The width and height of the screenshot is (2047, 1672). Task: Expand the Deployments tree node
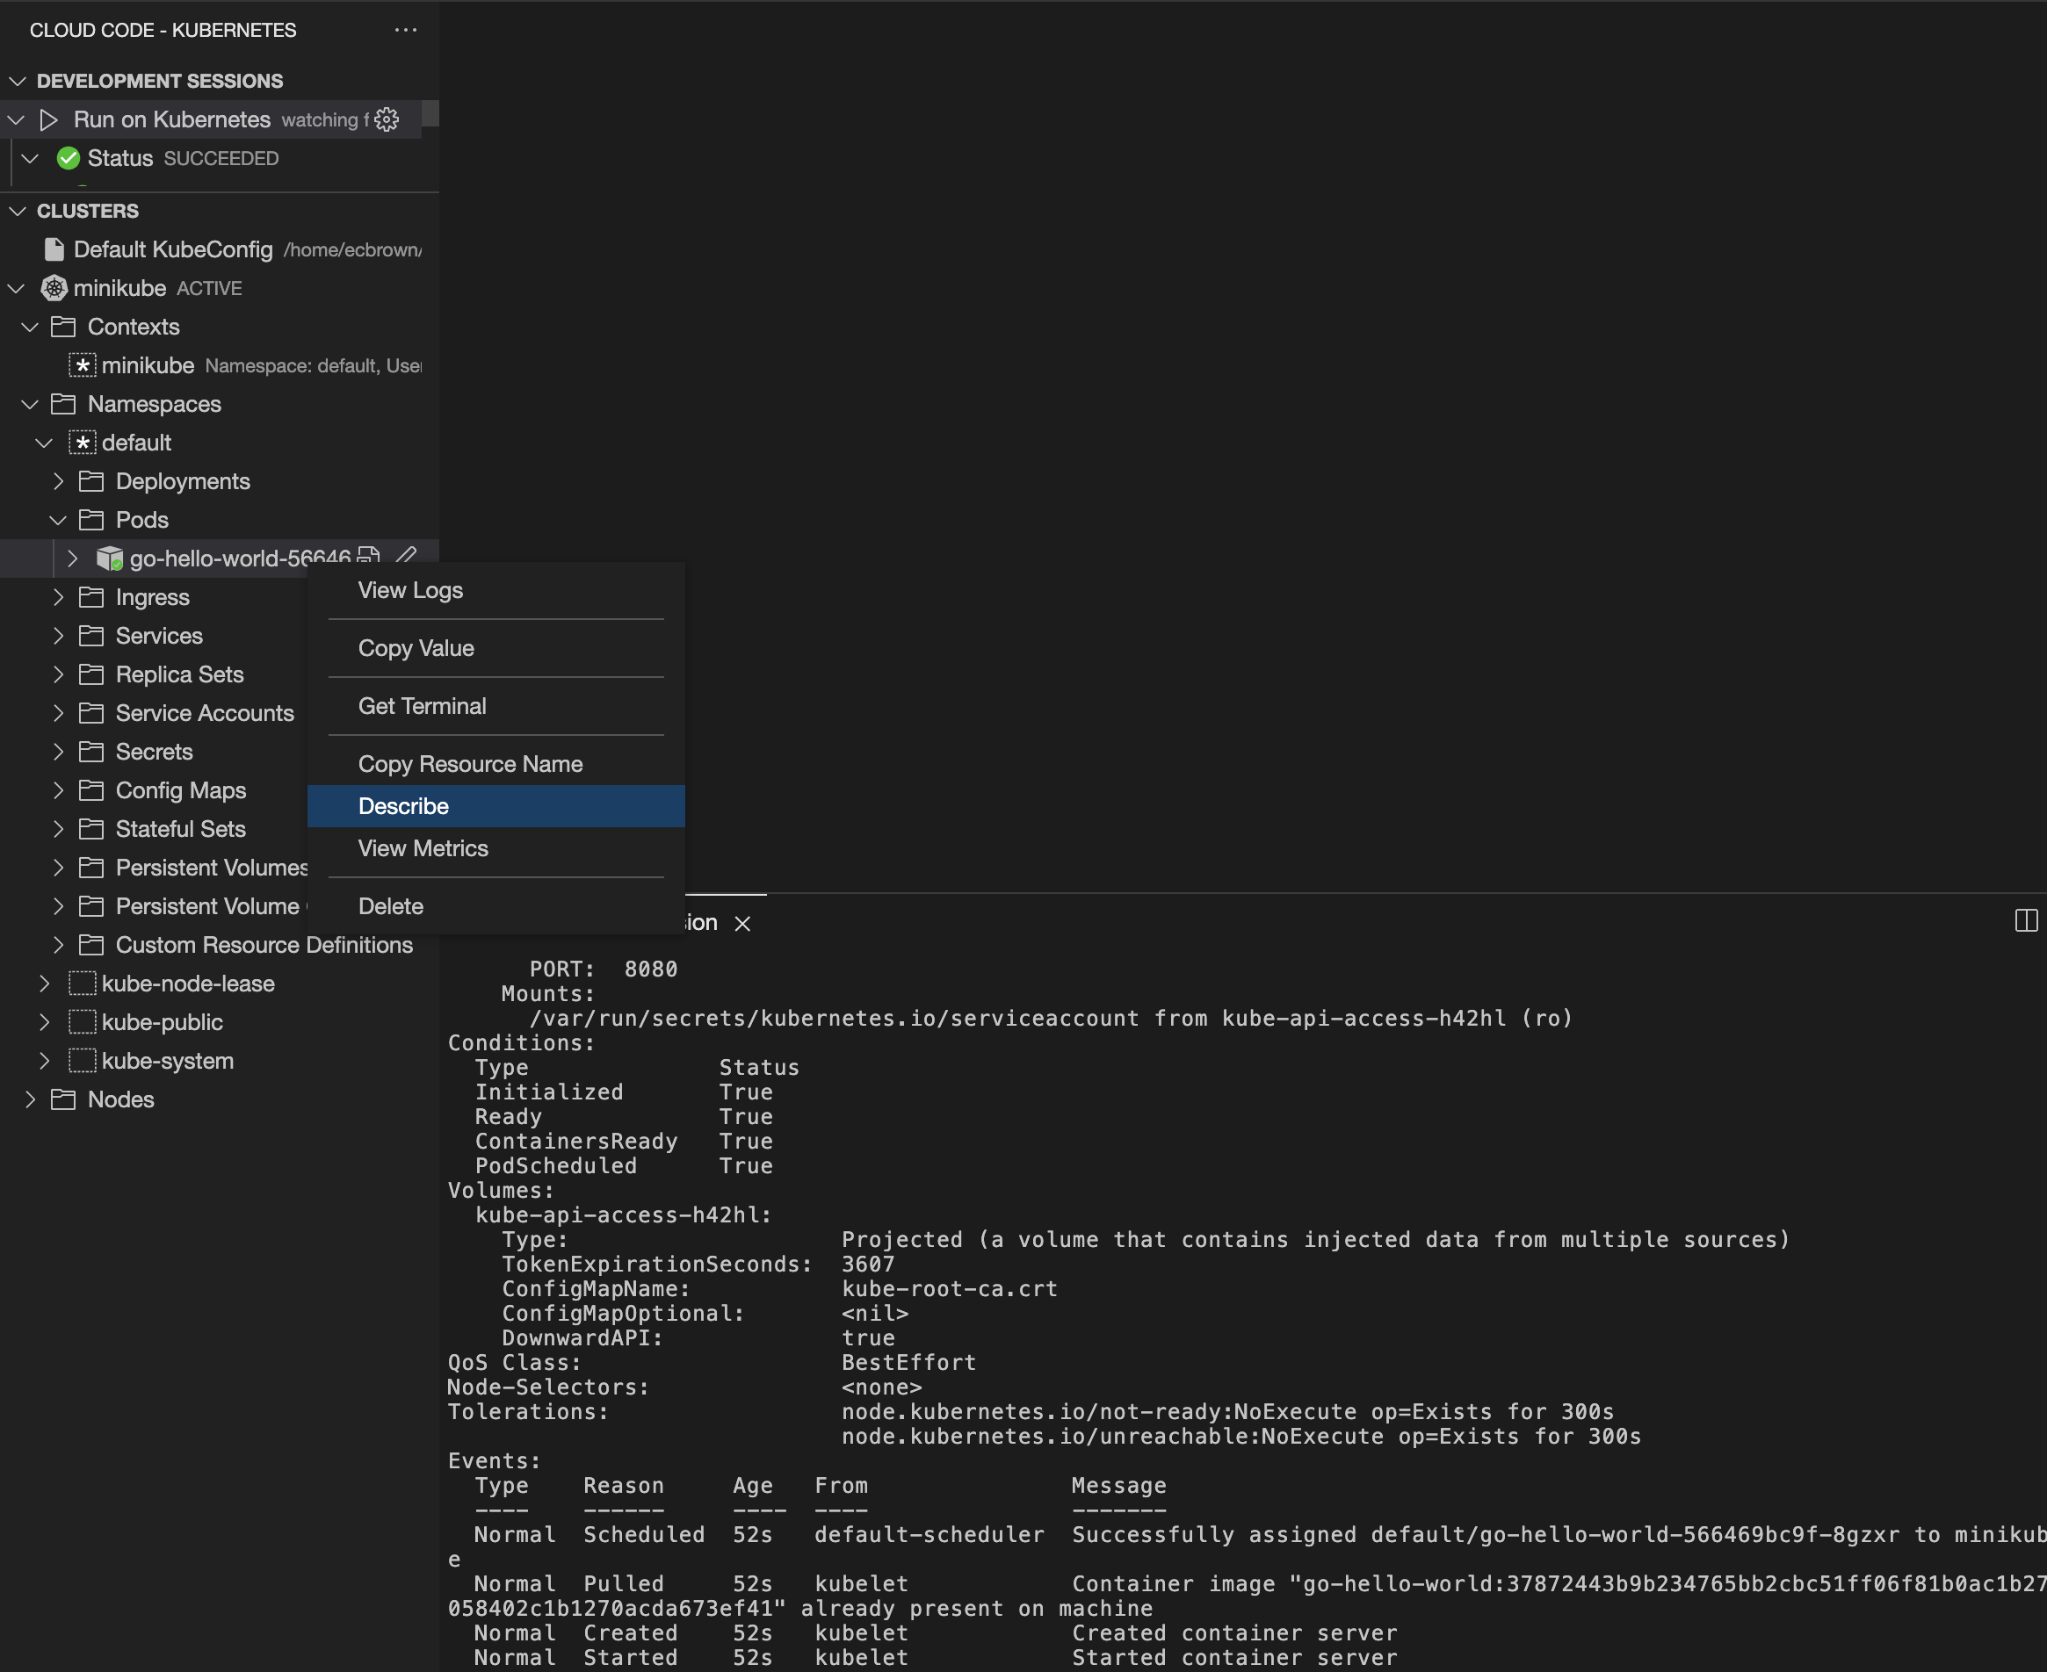[60, 481]
